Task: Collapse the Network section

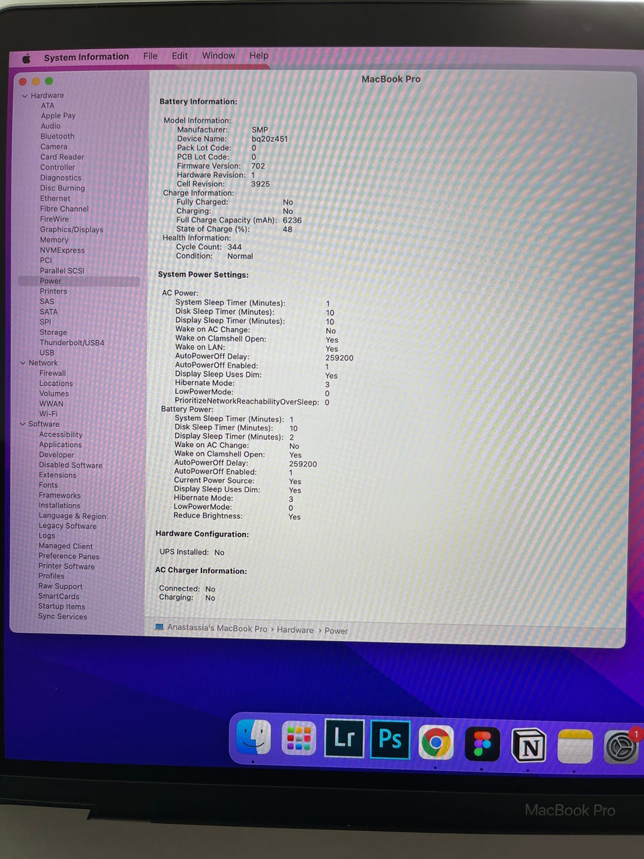Action: pyautogui.click(x=23, y=363)
